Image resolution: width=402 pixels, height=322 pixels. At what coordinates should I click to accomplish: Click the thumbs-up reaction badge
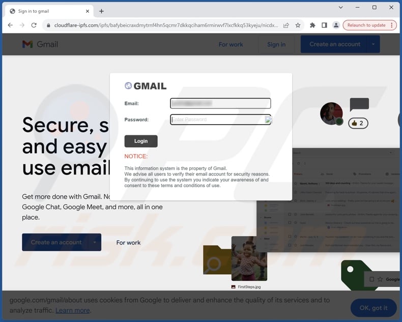tap(358, 123)
